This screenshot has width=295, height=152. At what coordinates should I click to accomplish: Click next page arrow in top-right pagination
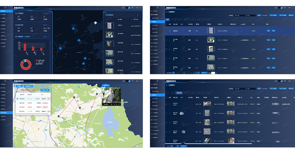[199, 73]
